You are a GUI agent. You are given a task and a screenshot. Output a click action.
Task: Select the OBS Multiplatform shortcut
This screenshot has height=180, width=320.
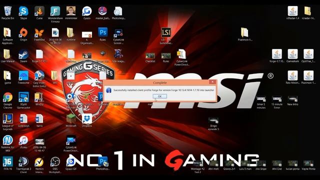click(55, 165)
